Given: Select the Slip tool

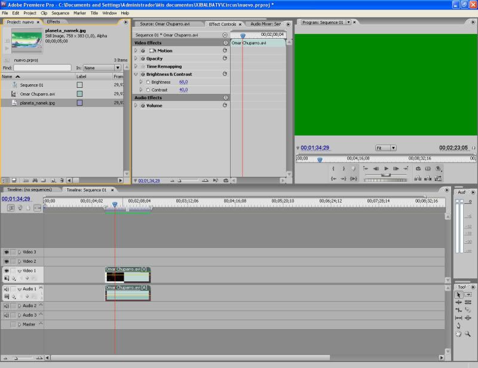Looking at the screenshot, I should [458, 318].
